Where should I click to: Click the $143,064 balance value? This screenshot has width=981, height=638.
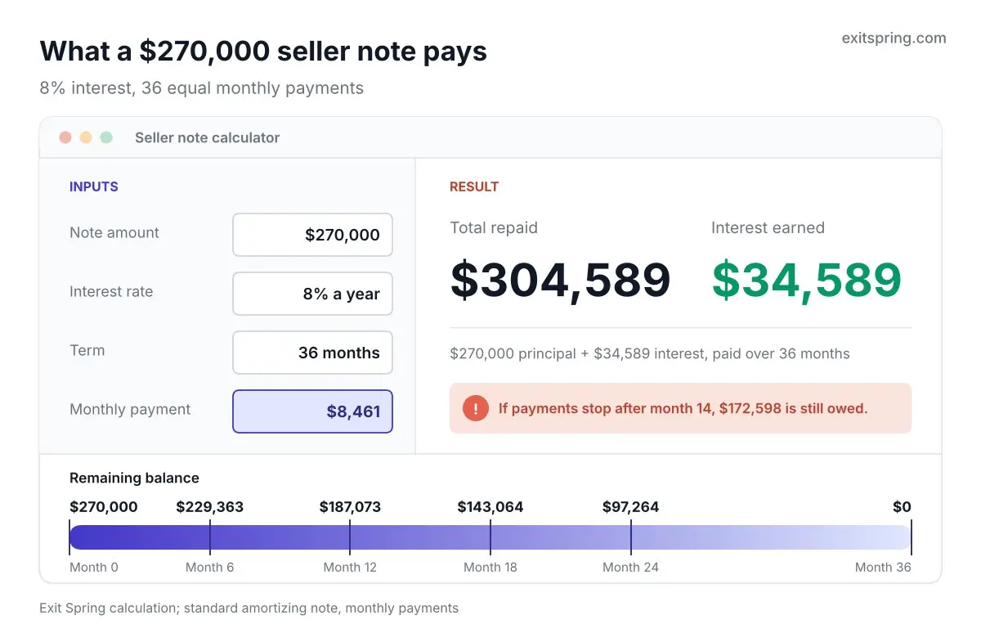pos(490,507)
